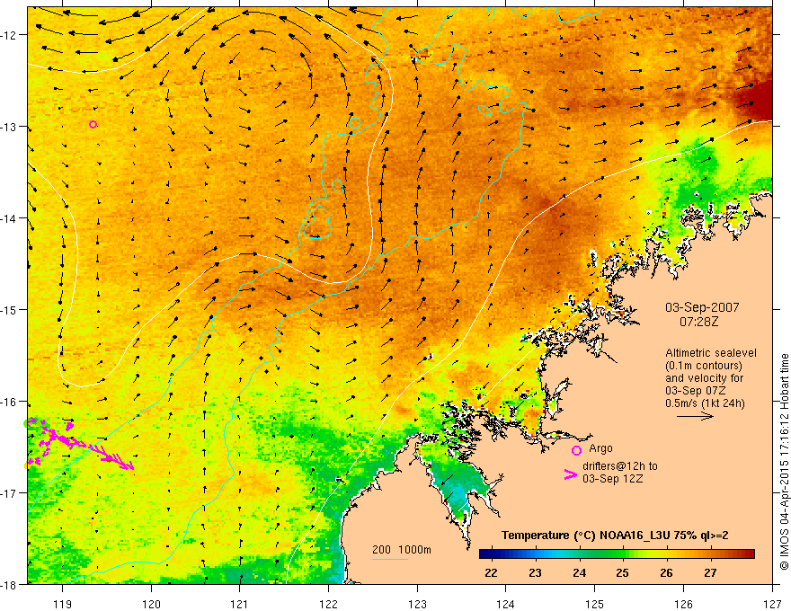This screenshot has height=611, width=791.
Task: Click the '-16' latitude axis label
Action: (x=10, y=402)
